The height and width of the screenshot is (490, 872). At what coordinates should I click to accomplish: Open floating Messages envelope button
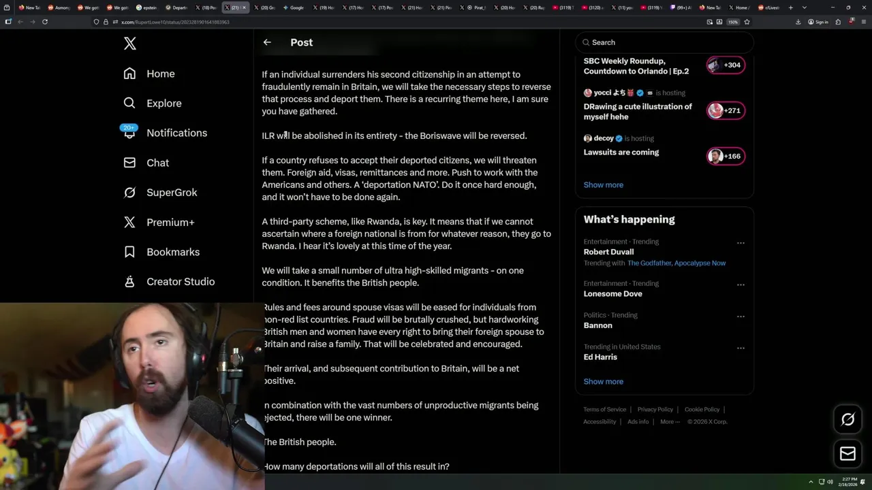847,454
